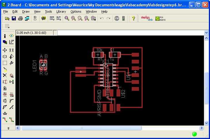Image resolution: width=210 pixels, height=139 pixels.
Task: Open the Options menu
Action: (76, 11)
